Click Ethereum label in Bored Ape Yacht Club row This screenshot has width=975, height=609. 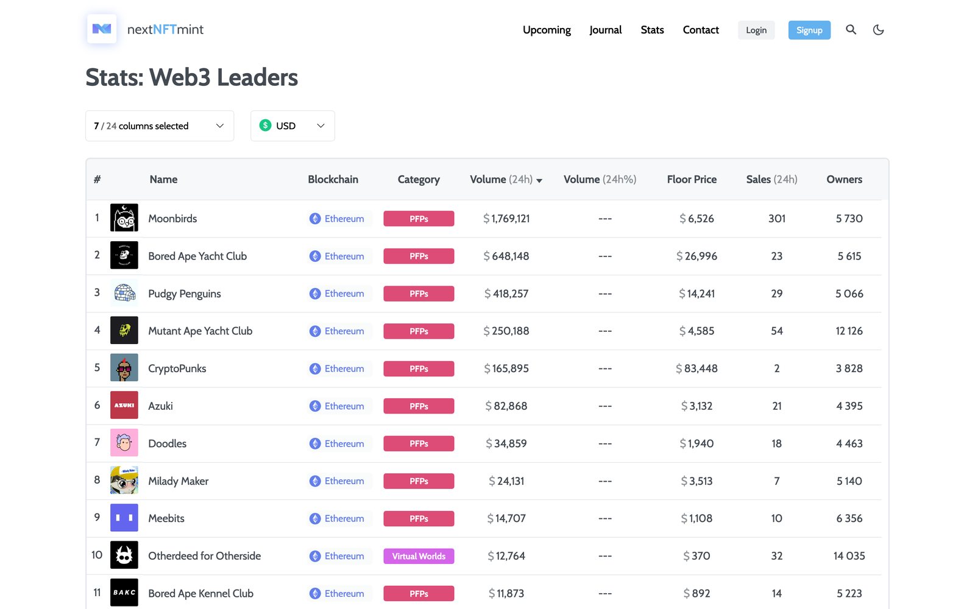click(344, 256)
